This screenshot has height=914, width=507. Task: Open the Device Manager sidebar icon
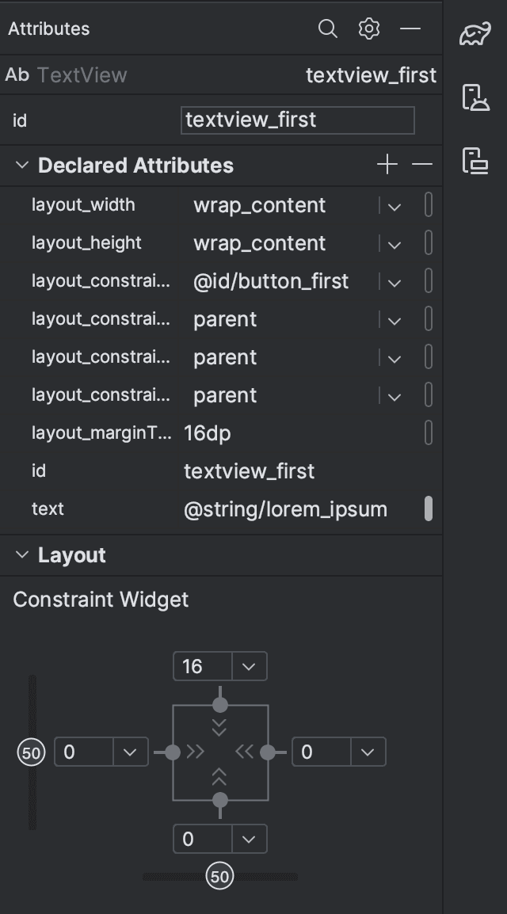(475, 97)
